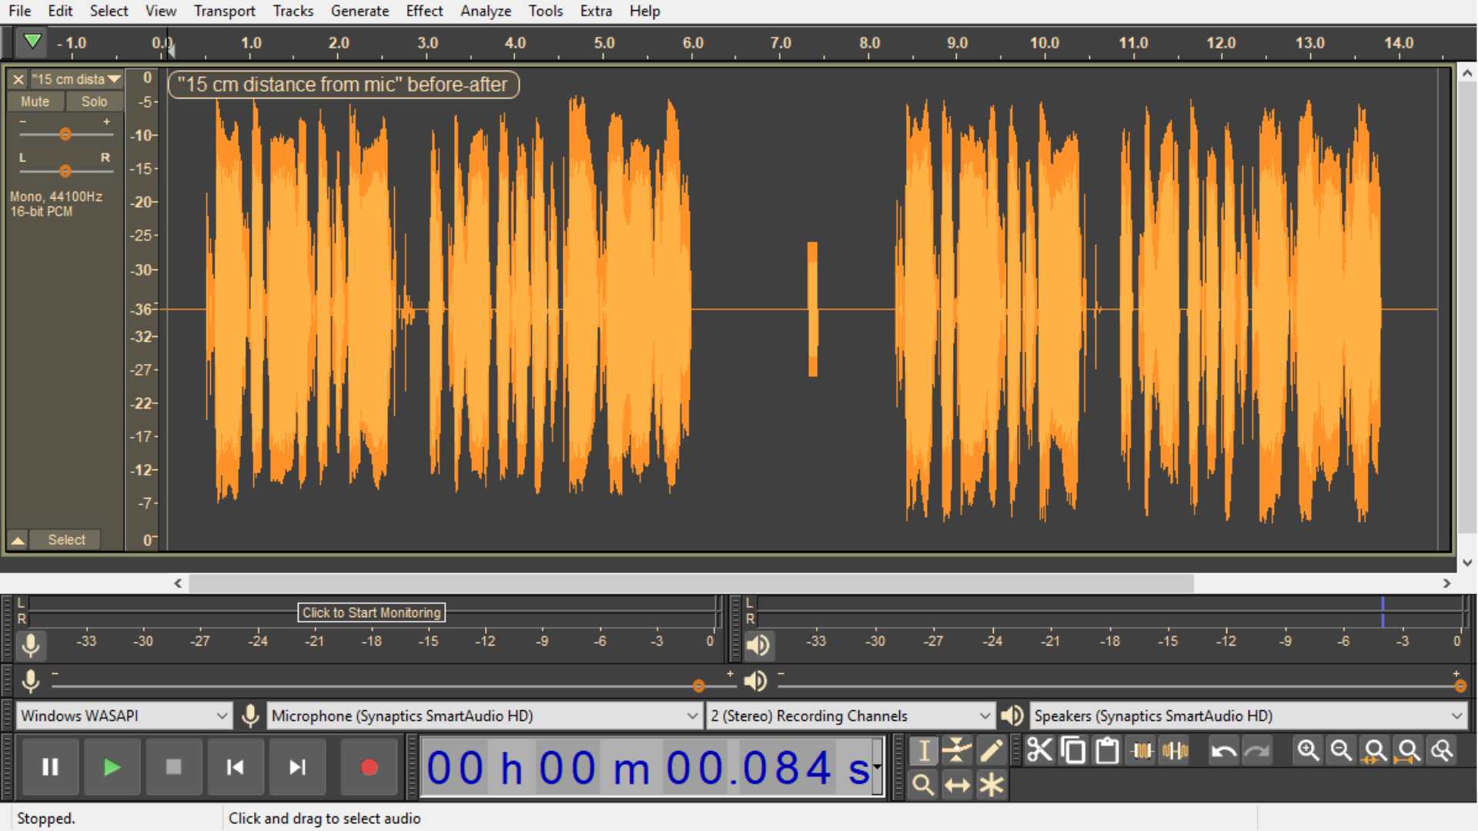Open the Speakers output device dropdown
Screen dimensions: 1478x831
pyautogui.click(x=1248, y=716)
